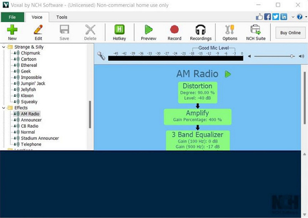
Task: Select the Cartoon voice
Action: tap(29, 59)
